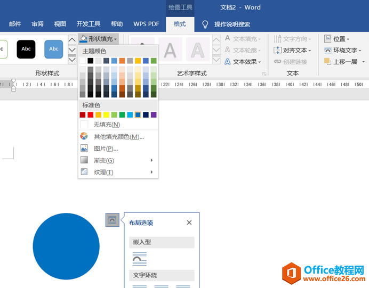Close the 布局选项 layout options panel
369x288 pixels.
point(189,223)
